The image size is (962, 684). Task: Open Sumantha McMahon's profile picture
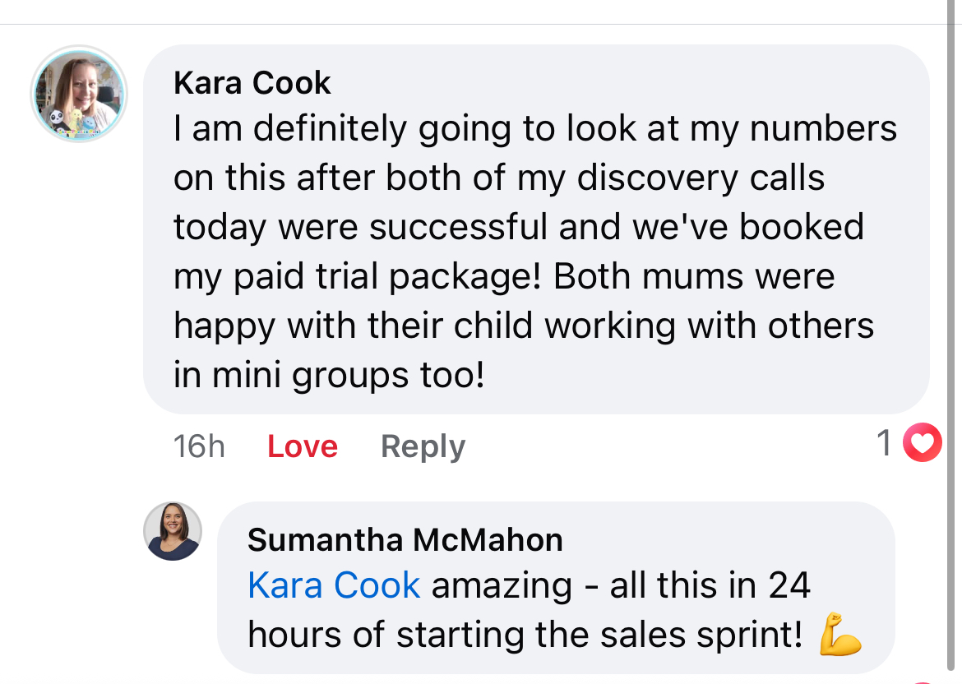point(173,531)
